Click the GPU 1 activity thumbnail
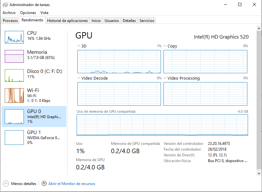Viewport: 262px width, 192px height. 14,138
